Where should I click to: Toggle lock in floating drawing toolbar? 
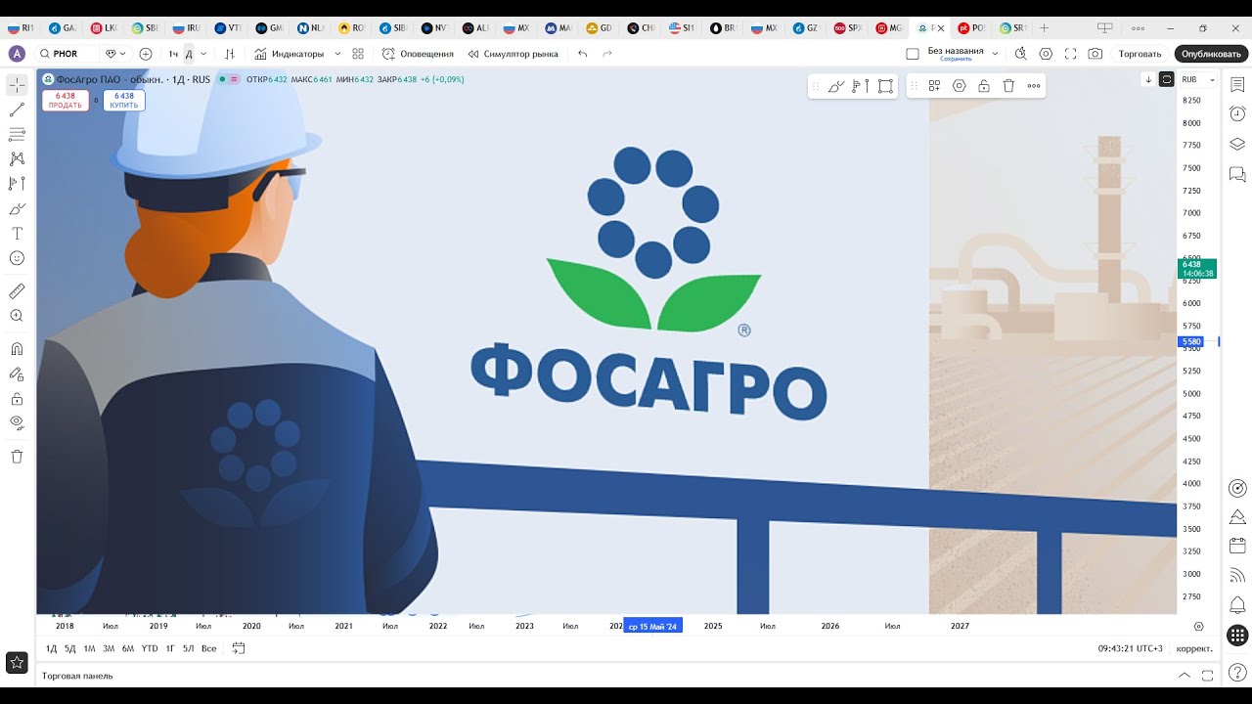(984, 86)
